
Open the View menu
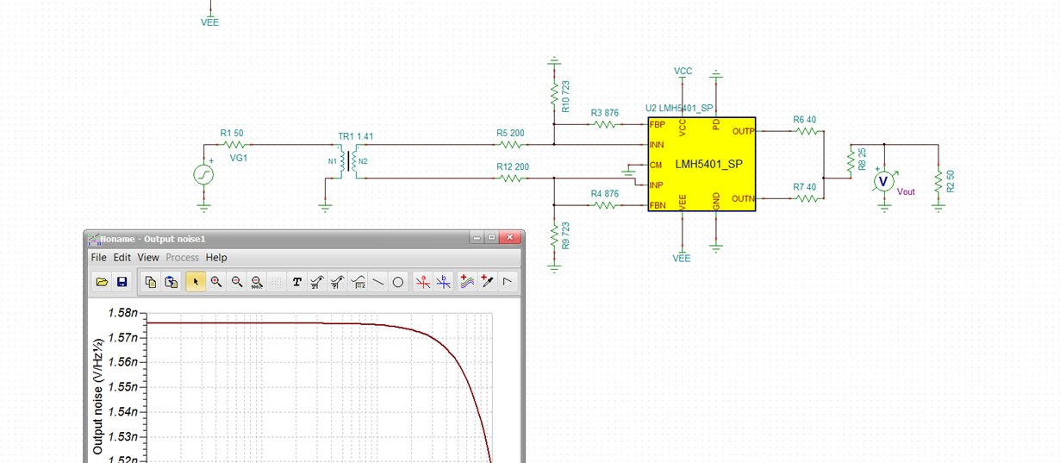(148, 257)
